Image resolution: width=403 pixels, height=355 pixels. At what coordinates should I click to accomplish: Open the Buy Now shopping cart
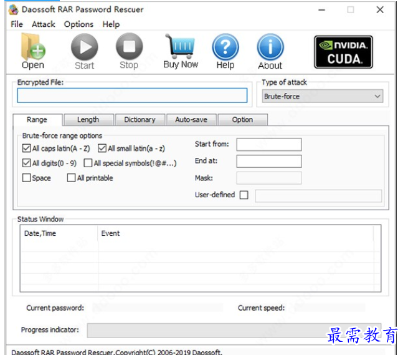coord(181,46)
